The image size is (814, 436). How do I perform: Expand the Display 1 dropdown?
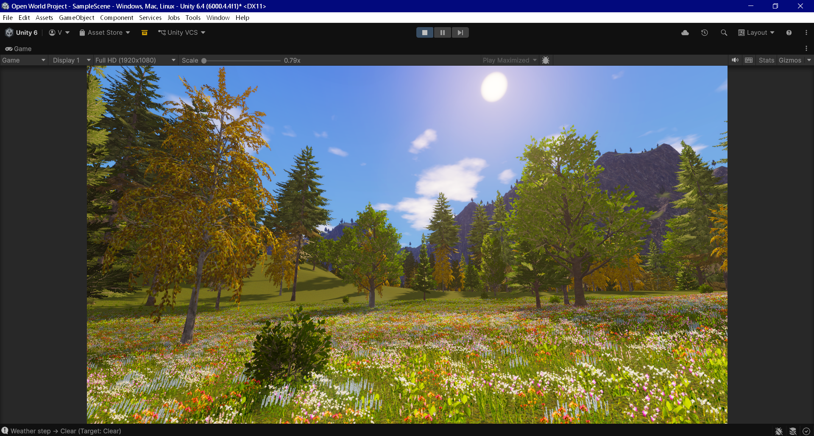[71, 60]
